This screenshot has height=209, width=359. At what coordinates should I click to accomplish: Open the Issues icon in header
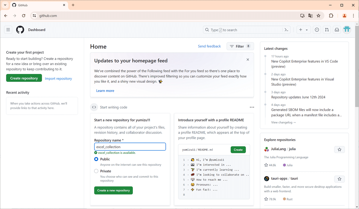tap(317, 30)
